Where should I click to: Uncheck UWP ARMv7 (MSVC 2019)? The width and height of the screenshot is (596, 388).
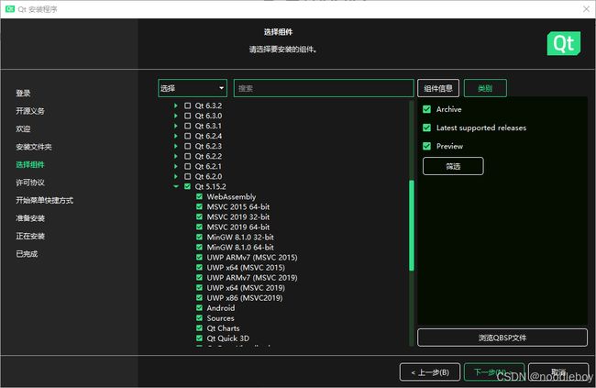pos(199,278)
